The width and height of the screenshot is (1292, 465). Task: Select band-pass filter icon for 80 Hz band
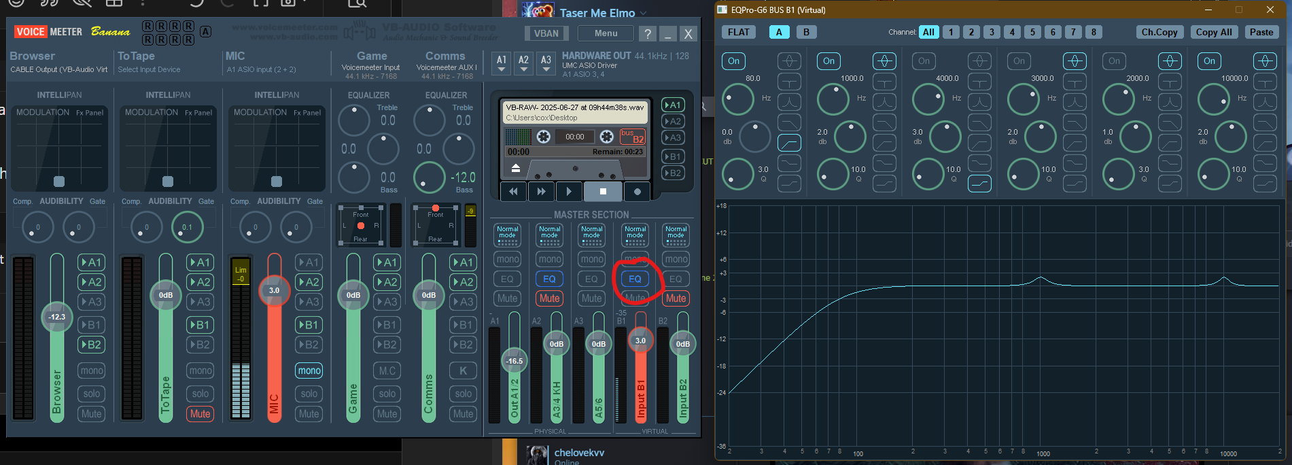coord(789,102)
